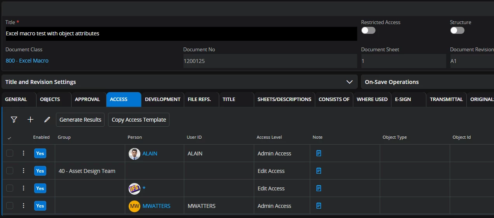
Task: Expand the Title and Revision Settings section
Action: (x=179, y=82)
